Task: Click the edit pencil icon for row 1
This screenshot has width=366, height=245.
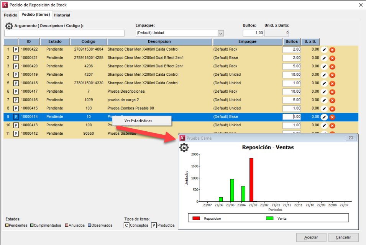Action: 324,49
